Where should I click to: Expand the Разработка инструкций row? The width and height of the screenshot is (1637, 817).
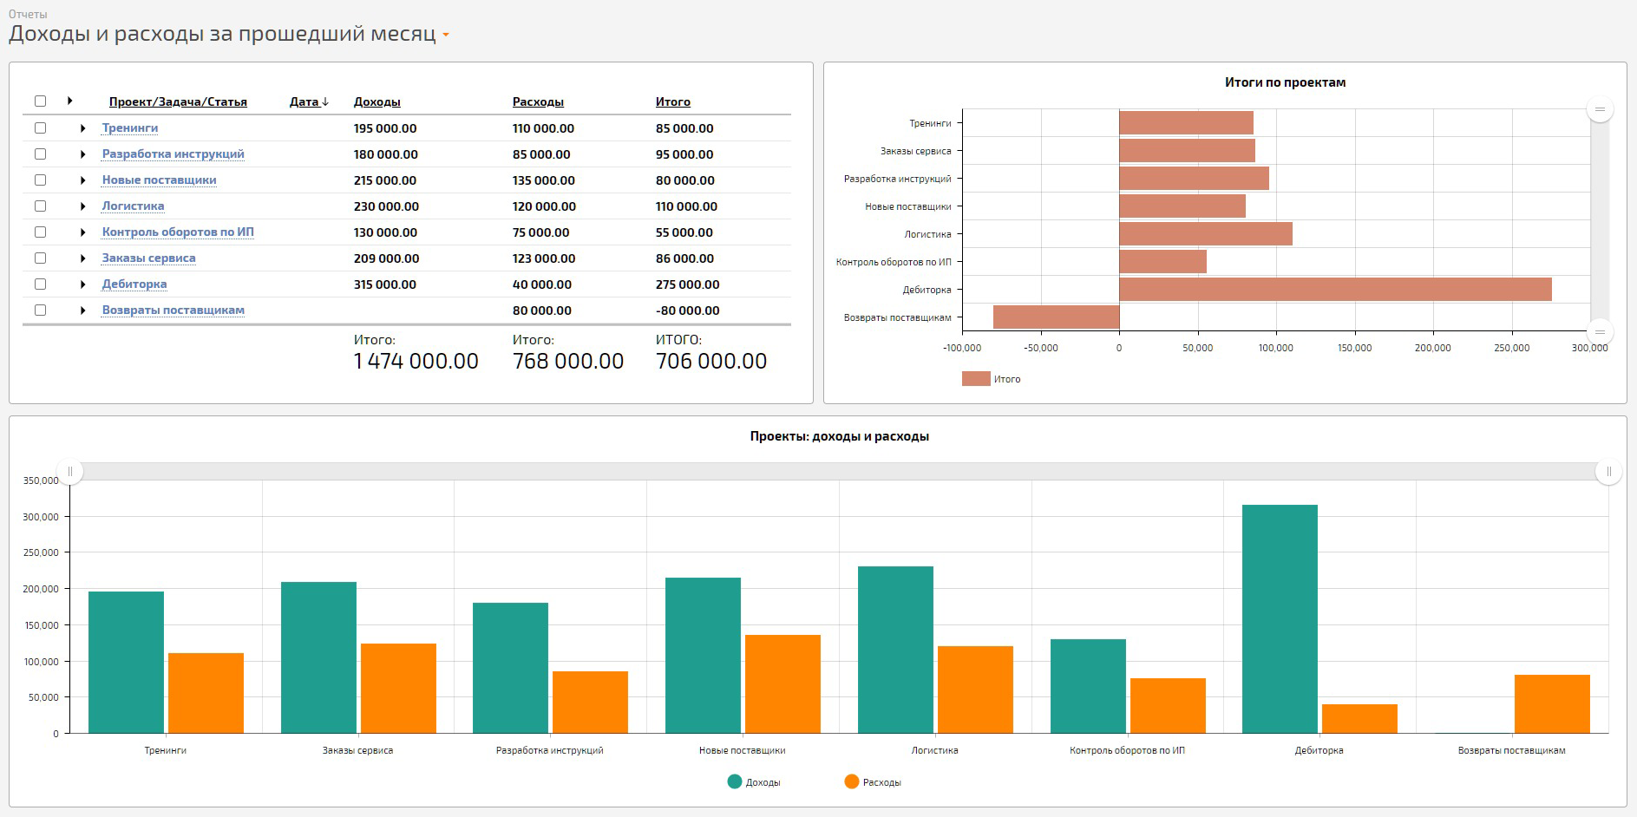[x=82, y=154]
